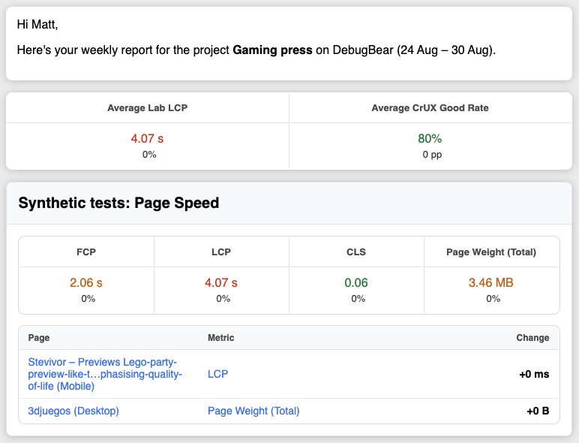This screenshot has width=579, height=443.
Task: Click the 0% change under Average Lab LCP
Action: point(149,154)
